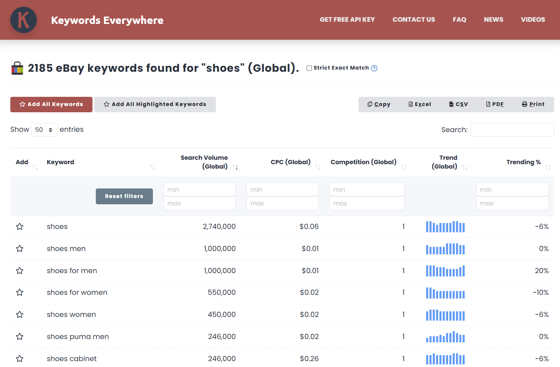
Task: Star the "shoes women" keyword
Action: click(20, 314)
